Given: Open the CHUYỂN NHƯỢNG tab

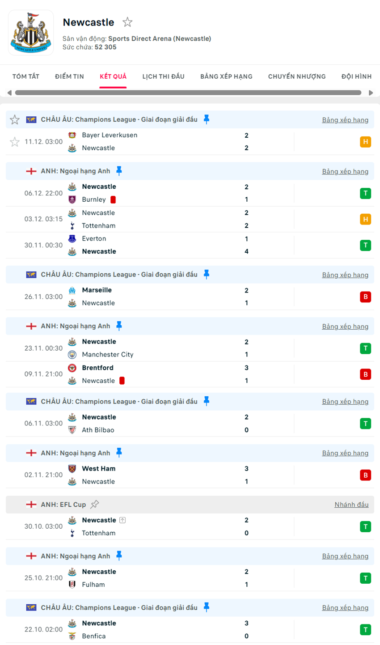Looking at the screenshot, I should coord(296,76).
